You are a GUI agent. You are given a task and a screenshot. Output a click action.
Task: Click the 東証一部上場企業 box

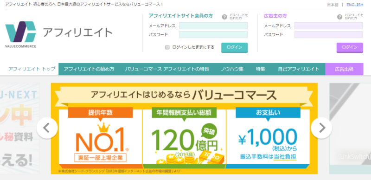[100, 158]
